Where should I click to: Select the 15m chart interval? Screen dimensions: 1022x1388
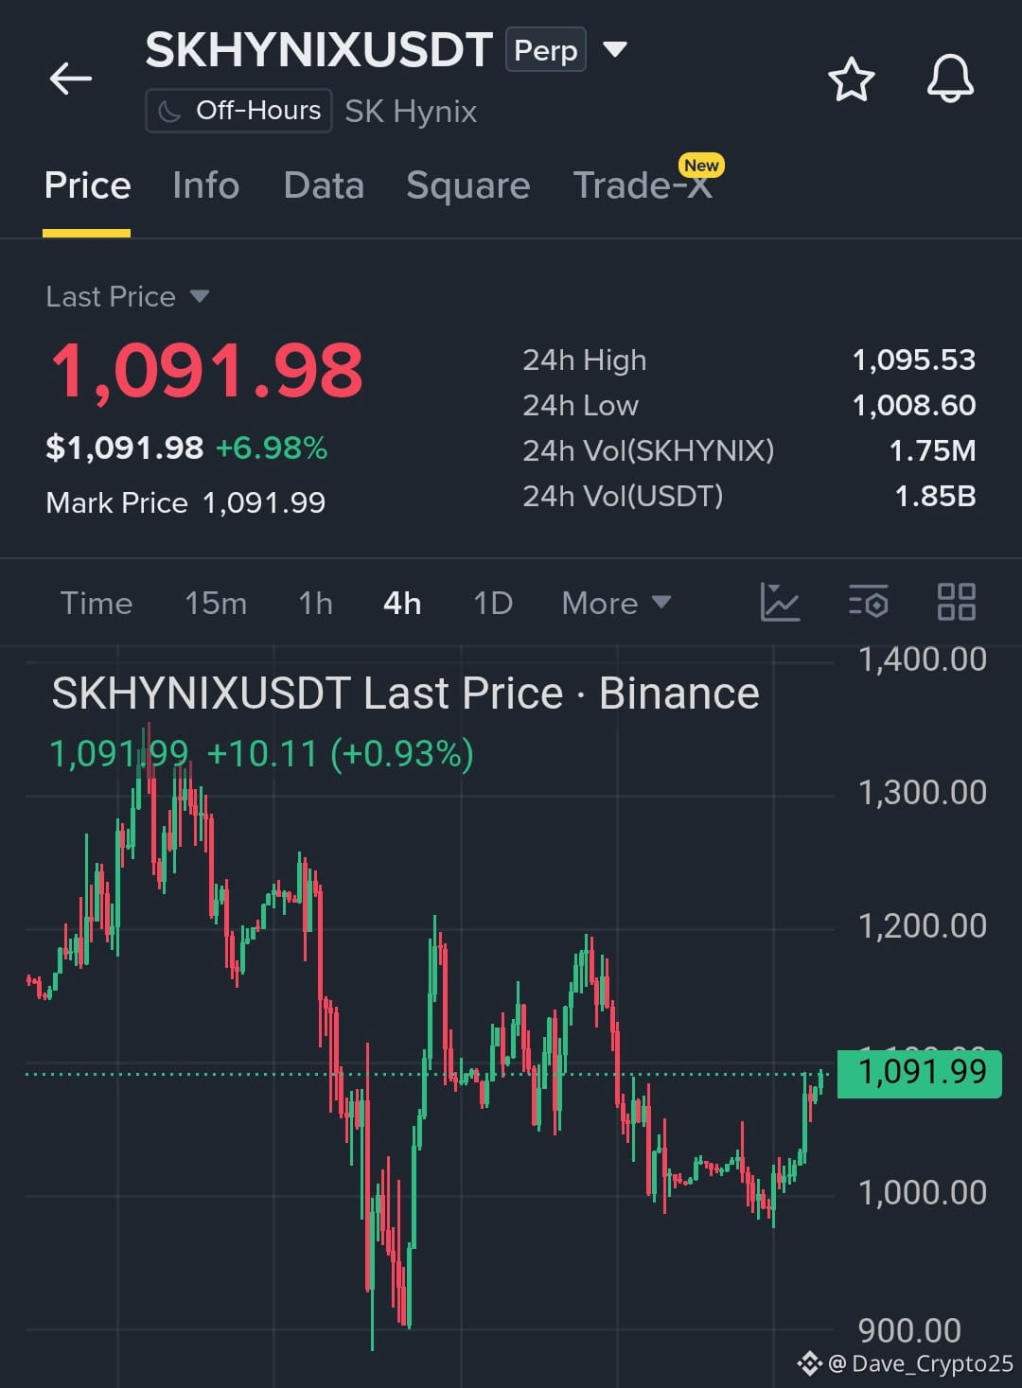point(216,603)
